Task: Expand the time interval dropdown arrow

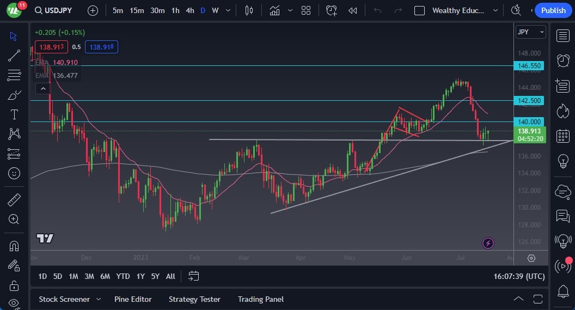Action: (228, 10)
